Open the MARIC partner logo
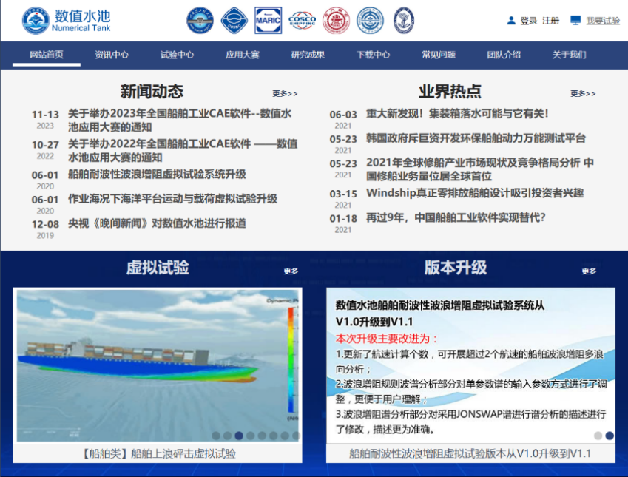Screen dimensions: 628x477 (268, 21)
